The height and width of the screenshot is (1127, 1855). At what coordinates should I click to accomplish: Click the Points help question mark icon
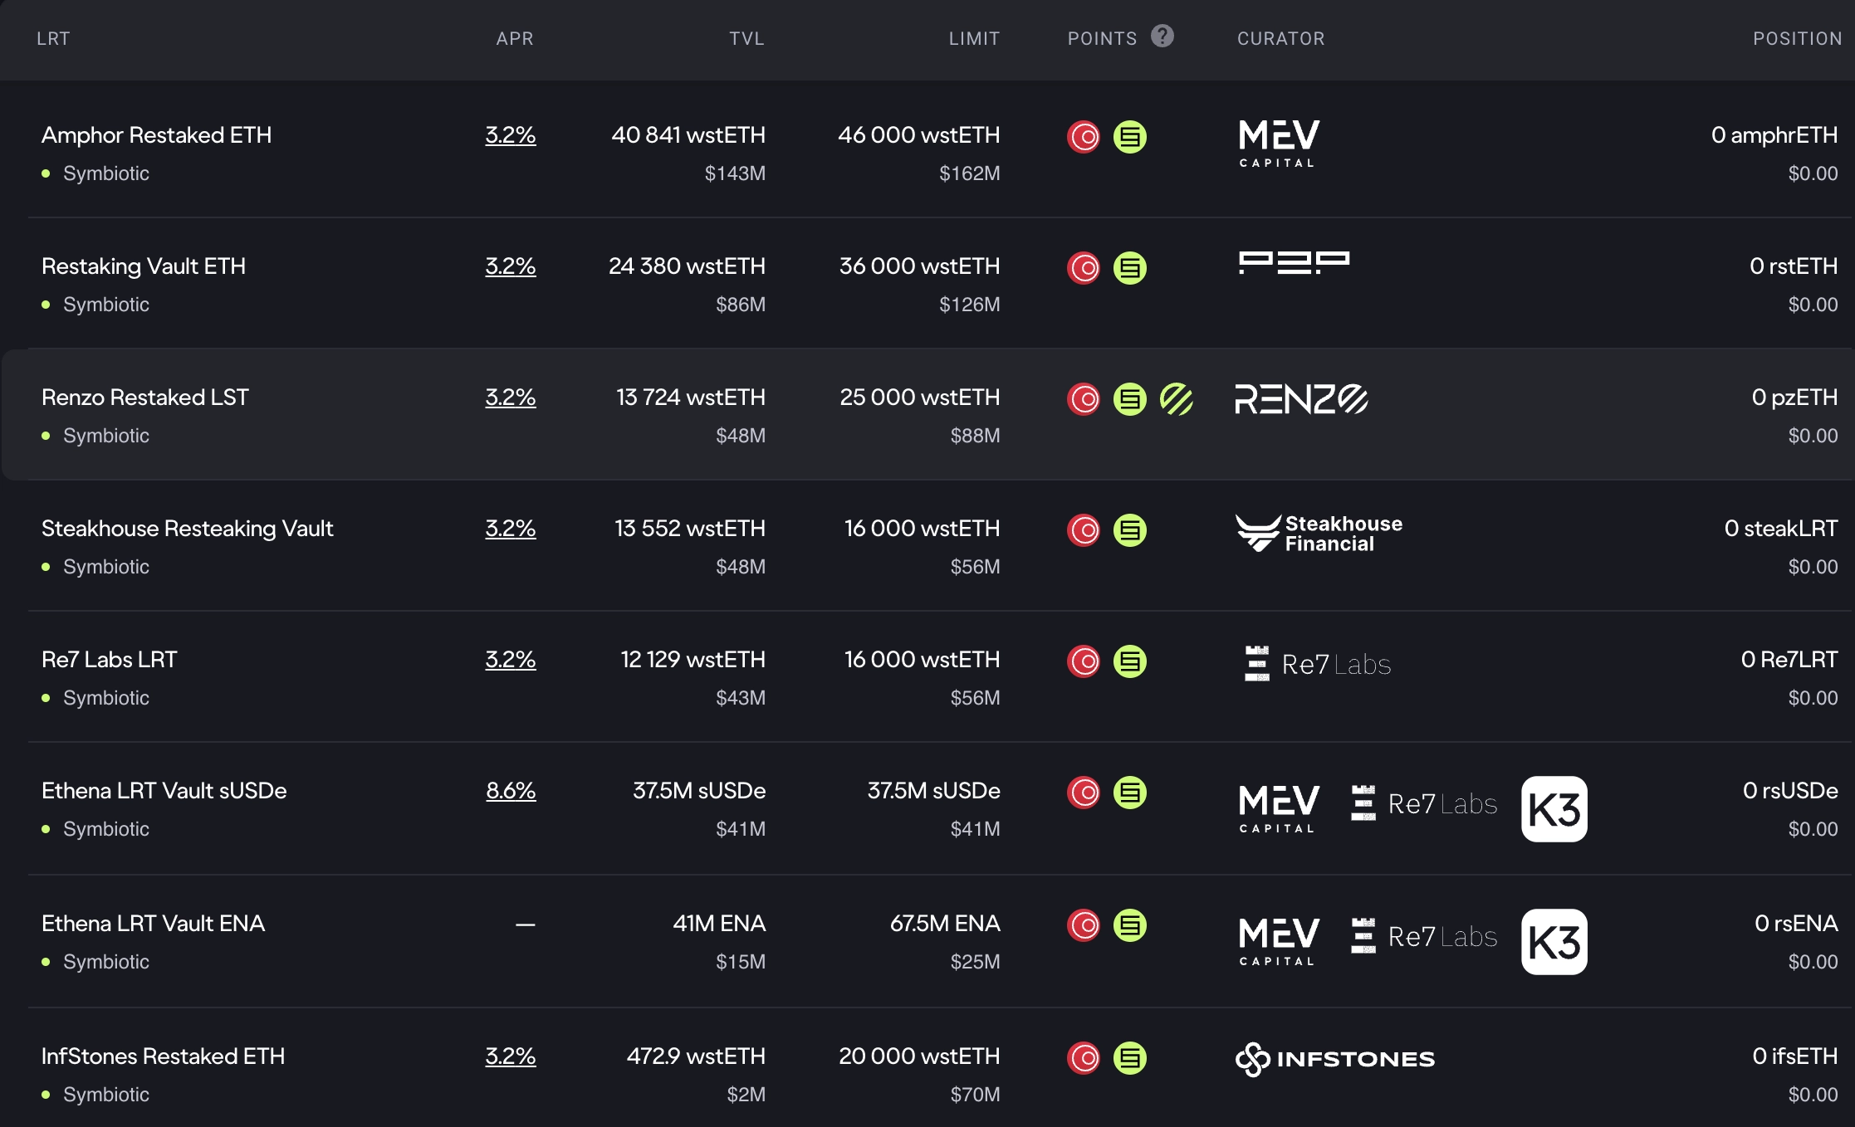click(x=1162, y=37)
